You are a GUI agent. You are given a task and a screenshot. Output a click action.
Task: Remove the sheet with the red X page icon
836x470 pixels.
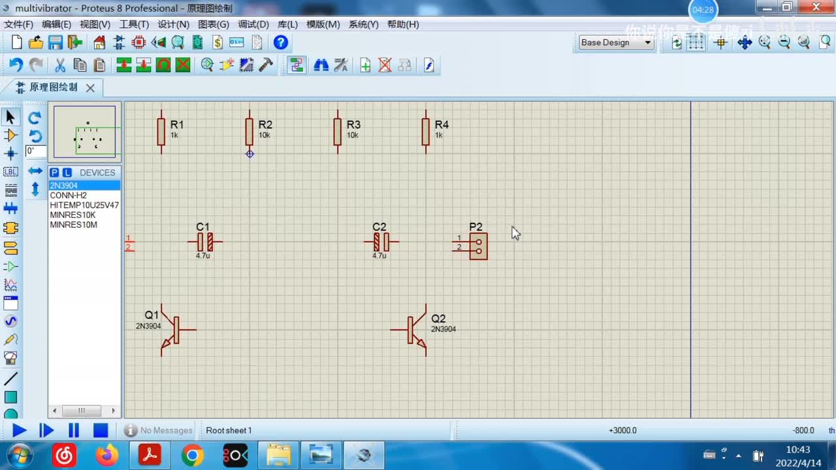tap(385, 65)
